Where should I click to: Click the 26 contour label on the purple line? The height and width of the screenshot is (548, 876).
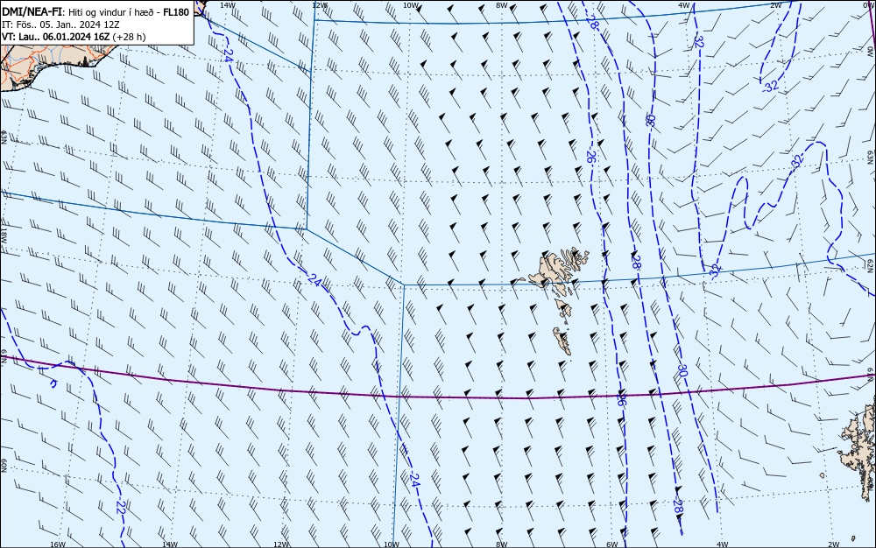[621, 399]
